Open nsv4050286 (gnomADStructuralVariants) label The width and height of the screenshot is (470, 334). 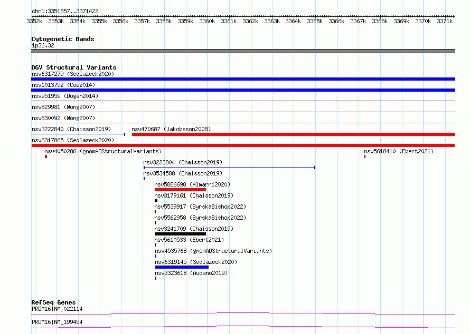tap(103, 151)
